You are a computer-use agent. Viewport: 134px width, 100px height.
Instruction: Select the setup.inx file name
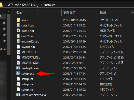coord(28,90)
